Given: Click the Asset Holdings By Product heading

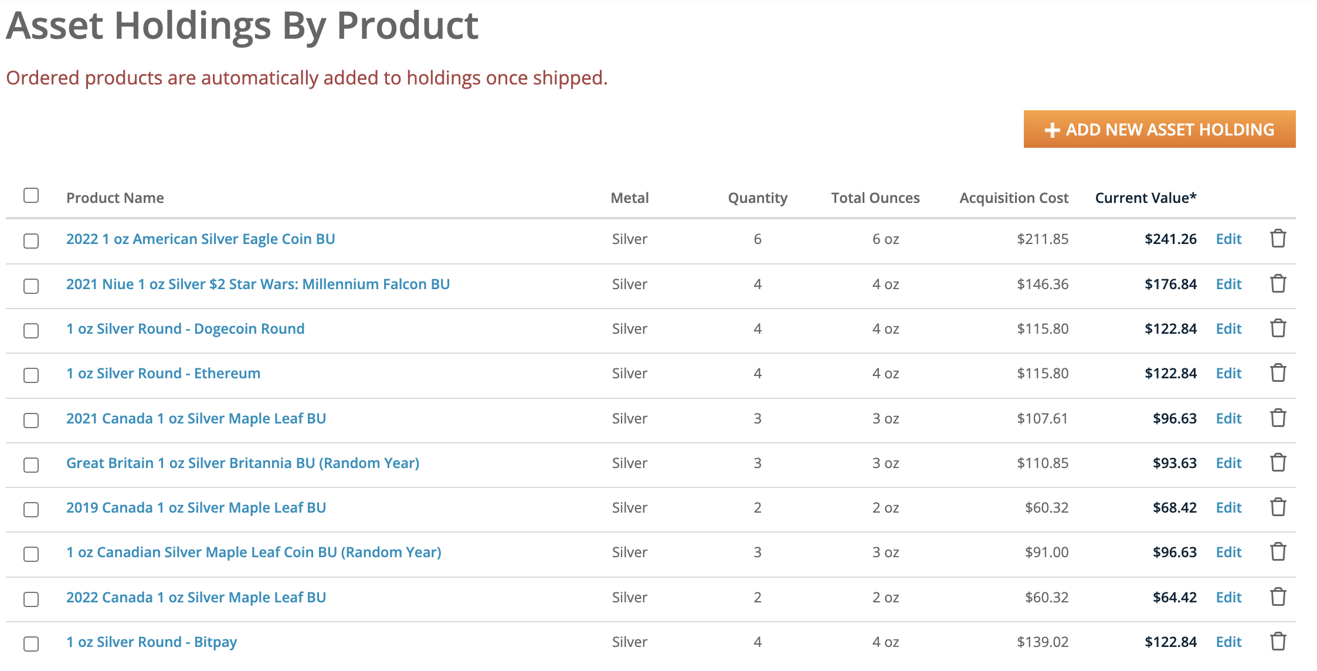Looking at the screenshot, I should coord(242,26).
